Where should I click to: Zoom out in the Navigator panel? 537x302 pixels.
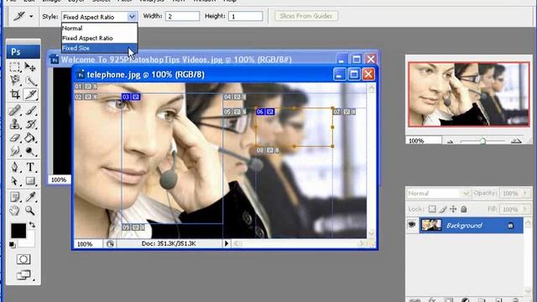coord(451,141)
